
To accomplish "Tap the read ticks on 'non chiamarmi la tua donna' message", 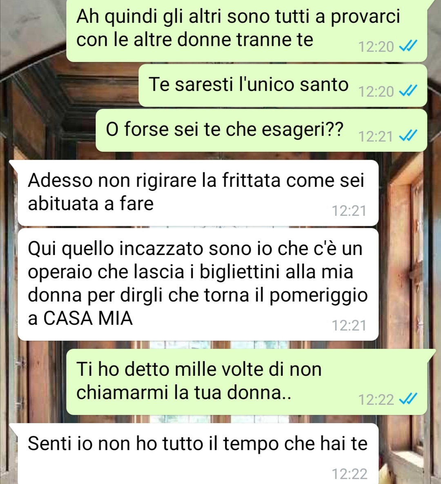I will [x=408, y=399].
